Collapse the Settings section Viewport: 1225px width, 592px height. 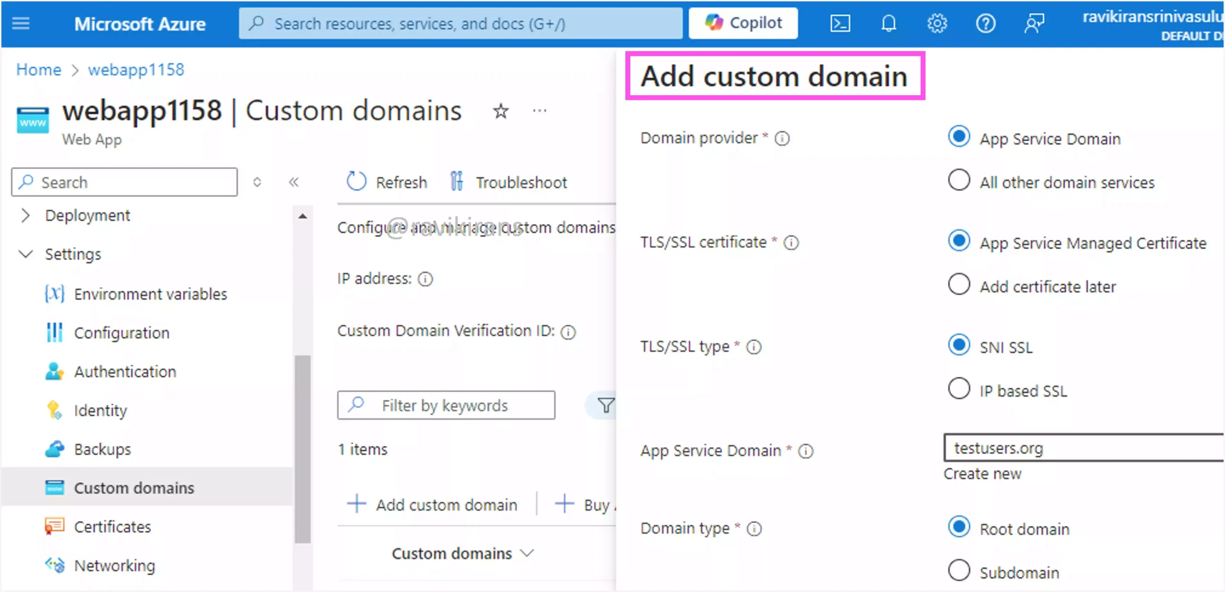[x=25, y=254]
